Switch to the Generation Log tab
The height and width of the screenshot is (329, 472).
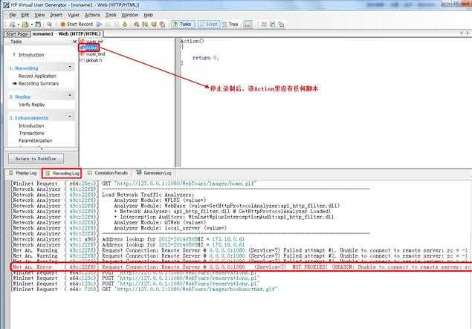click(154, 173)
